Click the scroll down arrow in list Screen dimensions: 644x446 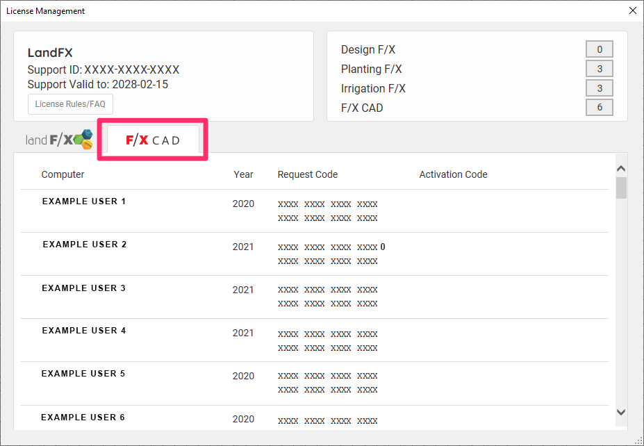click(x=621, y=412)
